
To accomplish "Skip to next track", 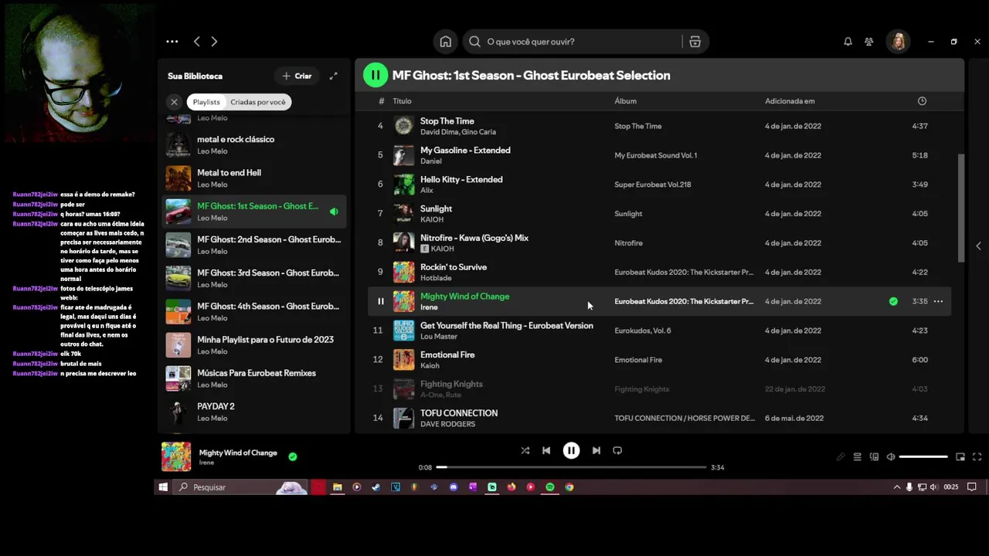I will point(596,450).
